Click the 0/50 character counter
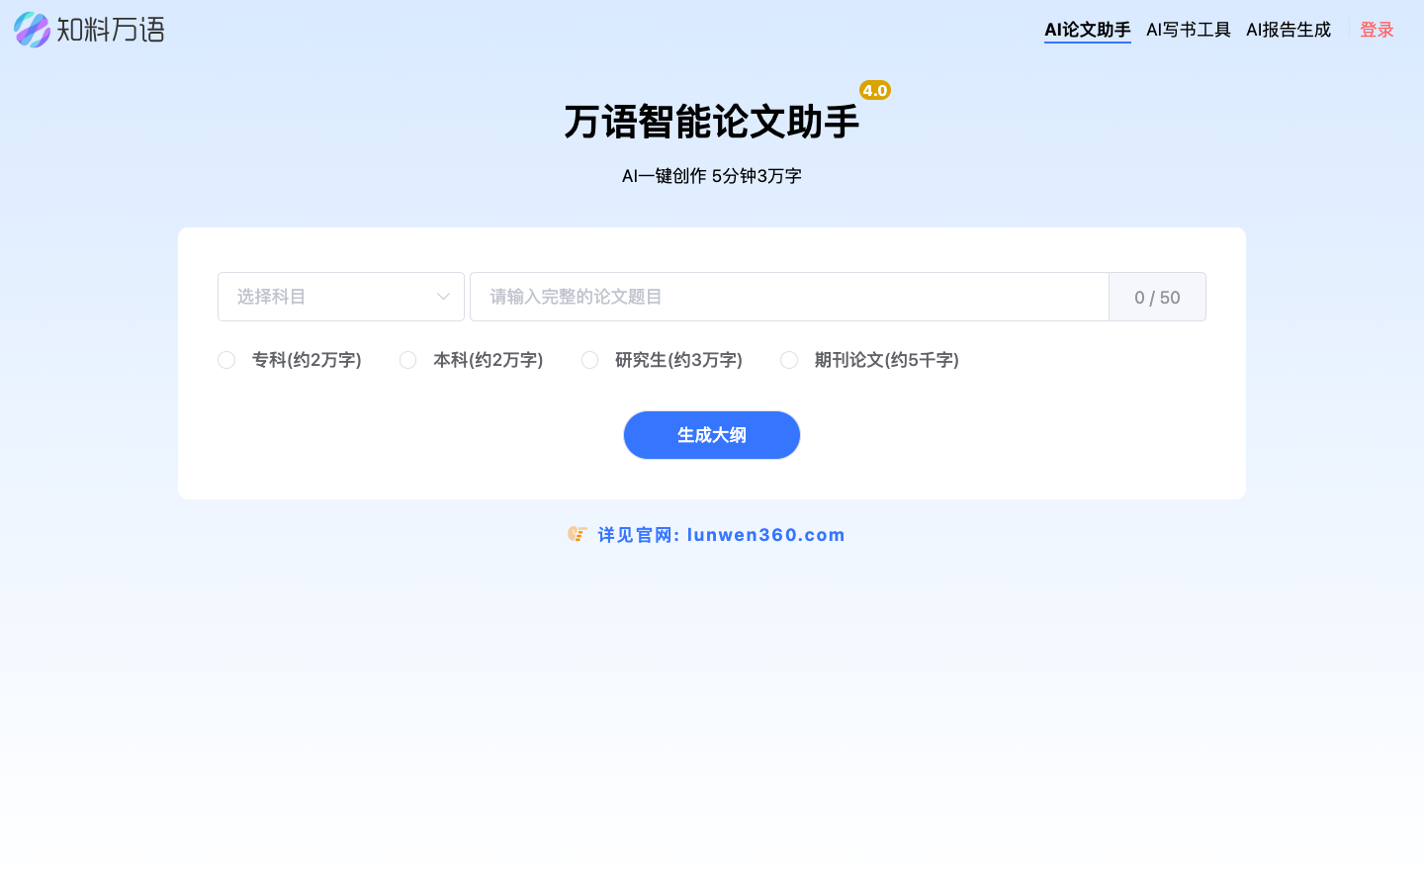Image resolution: width=1424 pixels, height=890 pixels. 1156,297
